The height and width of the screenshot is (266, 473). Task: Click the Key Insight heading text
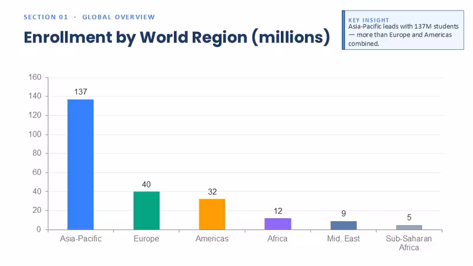click(x=368, y=20)
